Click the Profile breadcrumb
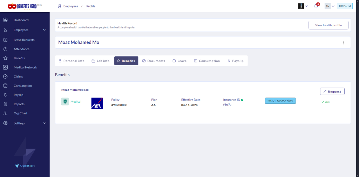 (91, 6)
